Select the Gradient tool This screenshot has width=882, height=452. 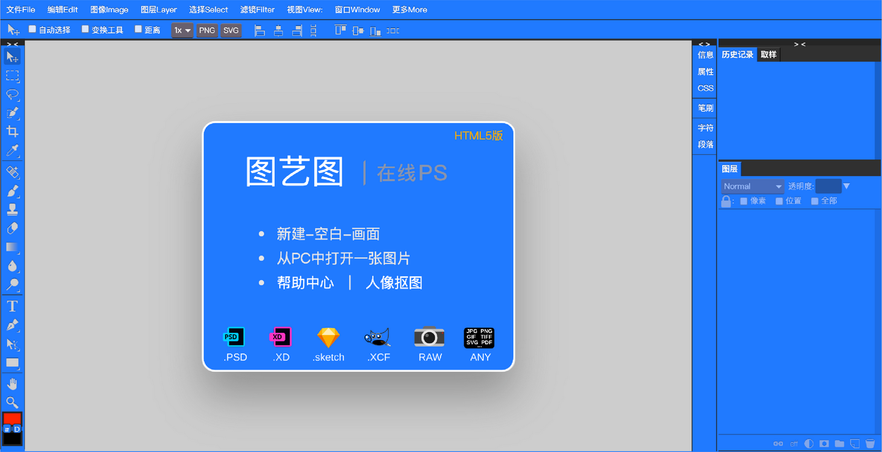(x=12, y=247)
